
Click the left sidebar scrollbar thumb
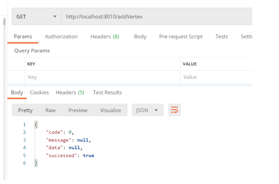pos(4,22)
